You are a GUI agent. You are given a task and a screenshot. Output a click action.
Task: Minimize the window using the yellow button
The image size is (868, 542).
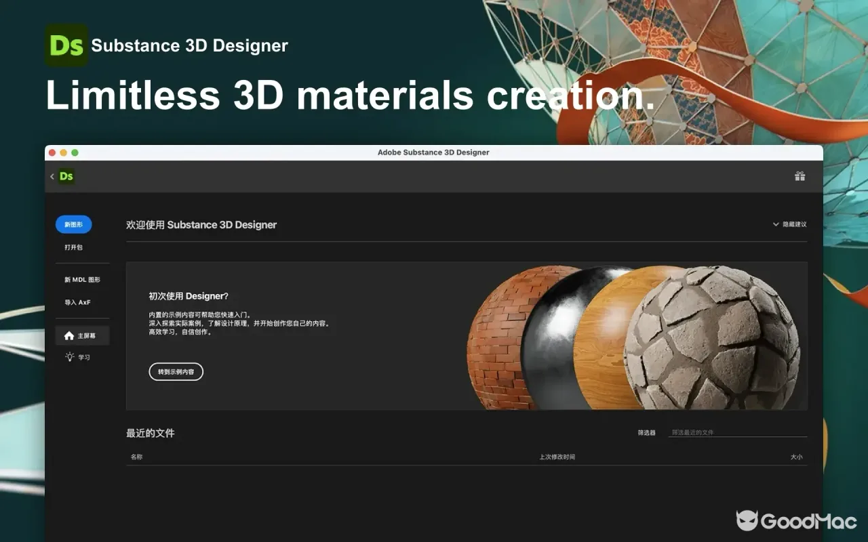click(x=64, y=152)
